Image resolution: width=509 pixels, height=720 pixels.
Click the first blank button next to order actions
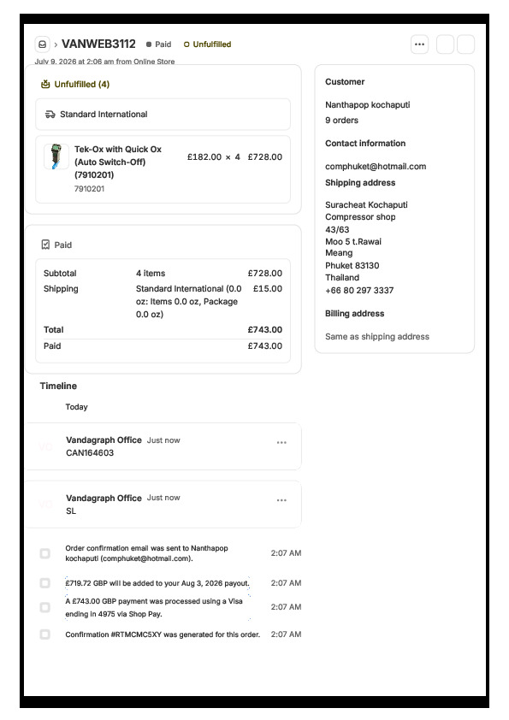pyautogui.click(x=445, y=44)
